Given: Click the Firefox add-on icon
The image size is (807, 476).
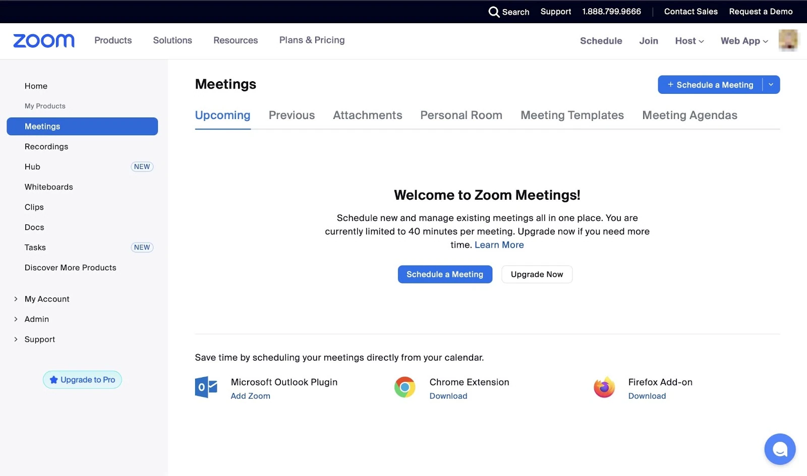Looking at the screenshot, I should (604, 387).
